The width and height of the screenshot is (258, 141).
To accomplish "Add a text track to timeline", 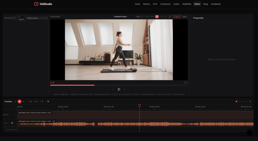I will tap(42, 101).
